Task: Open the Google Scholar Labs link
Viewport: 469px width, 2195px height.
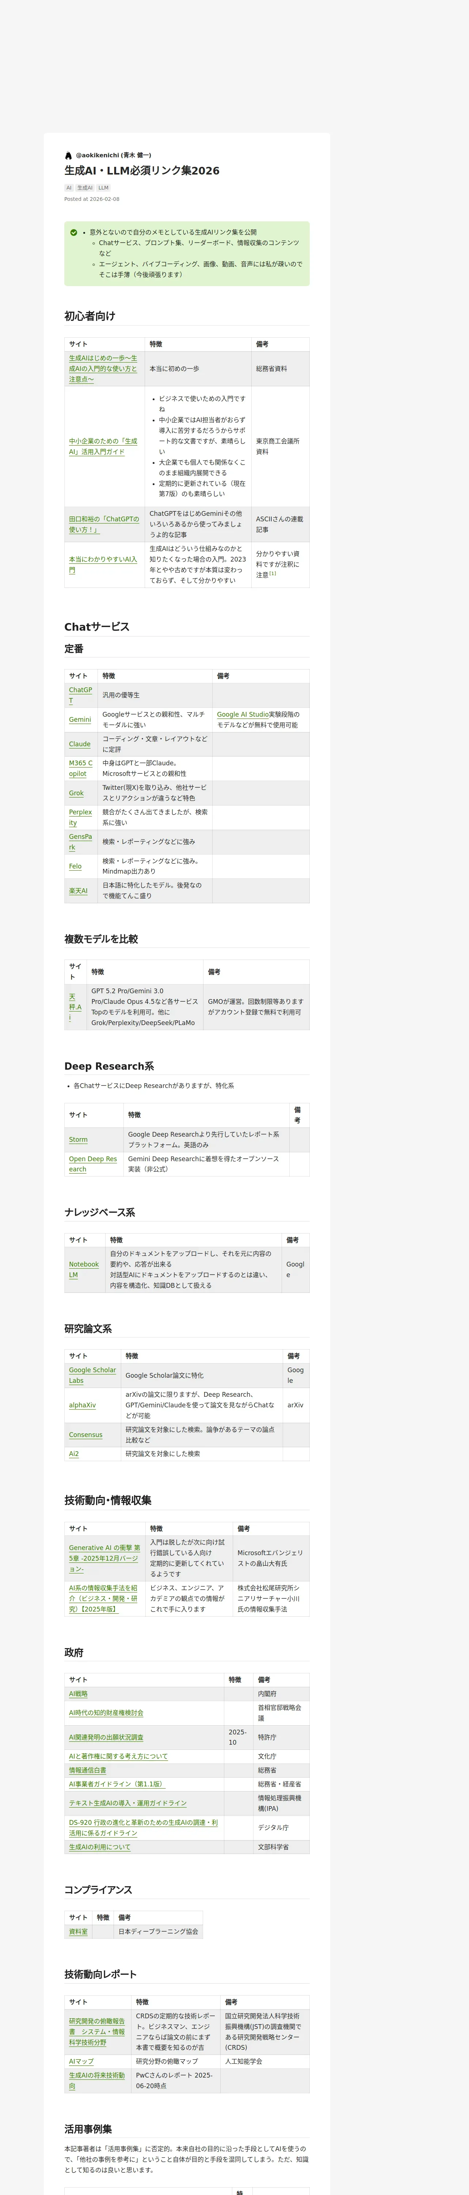Action: pos(93,1375)
